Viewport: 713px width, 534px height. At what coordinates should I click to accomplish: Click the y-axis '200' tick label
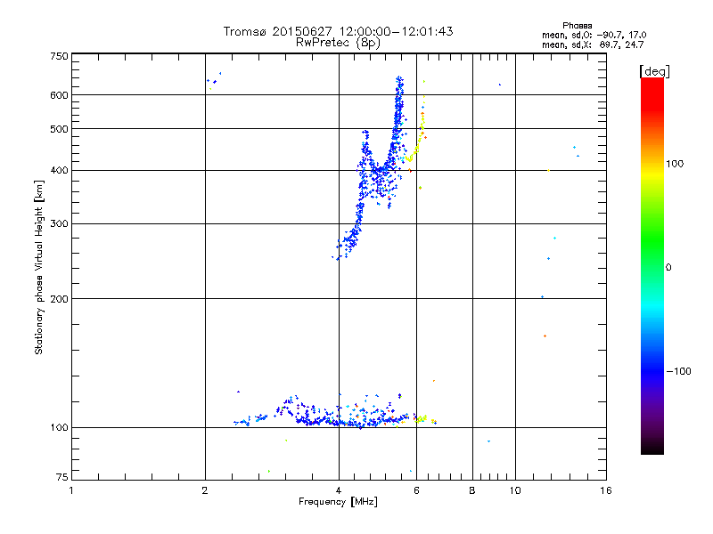pyautogui.click(x=59, y=299)
